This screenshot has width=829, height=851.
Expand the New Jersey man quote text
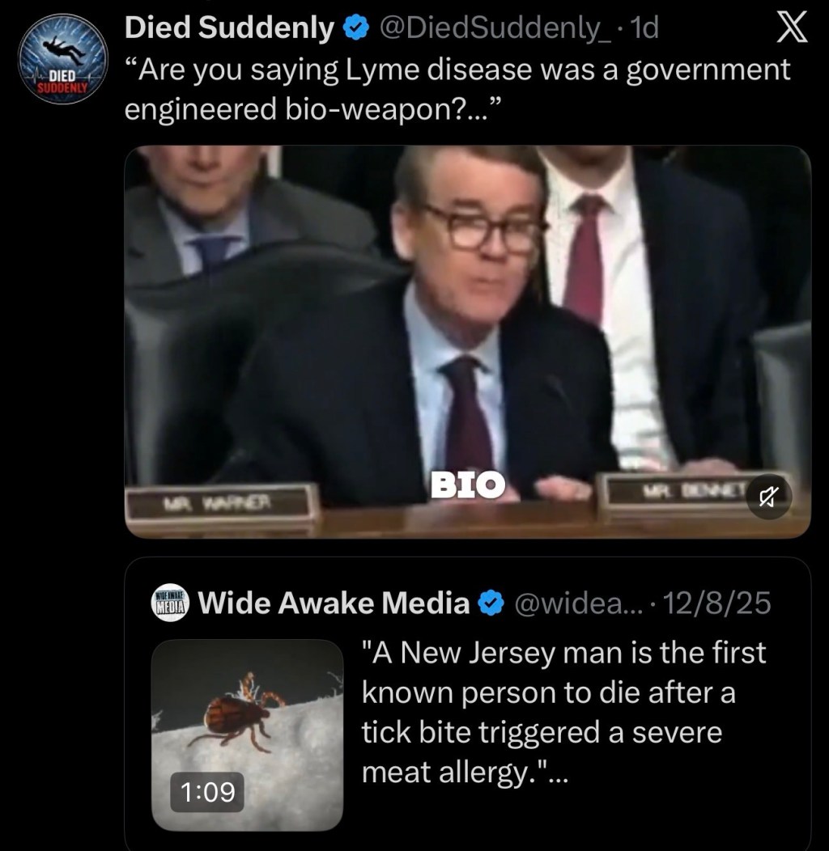[x=564, y=712]
